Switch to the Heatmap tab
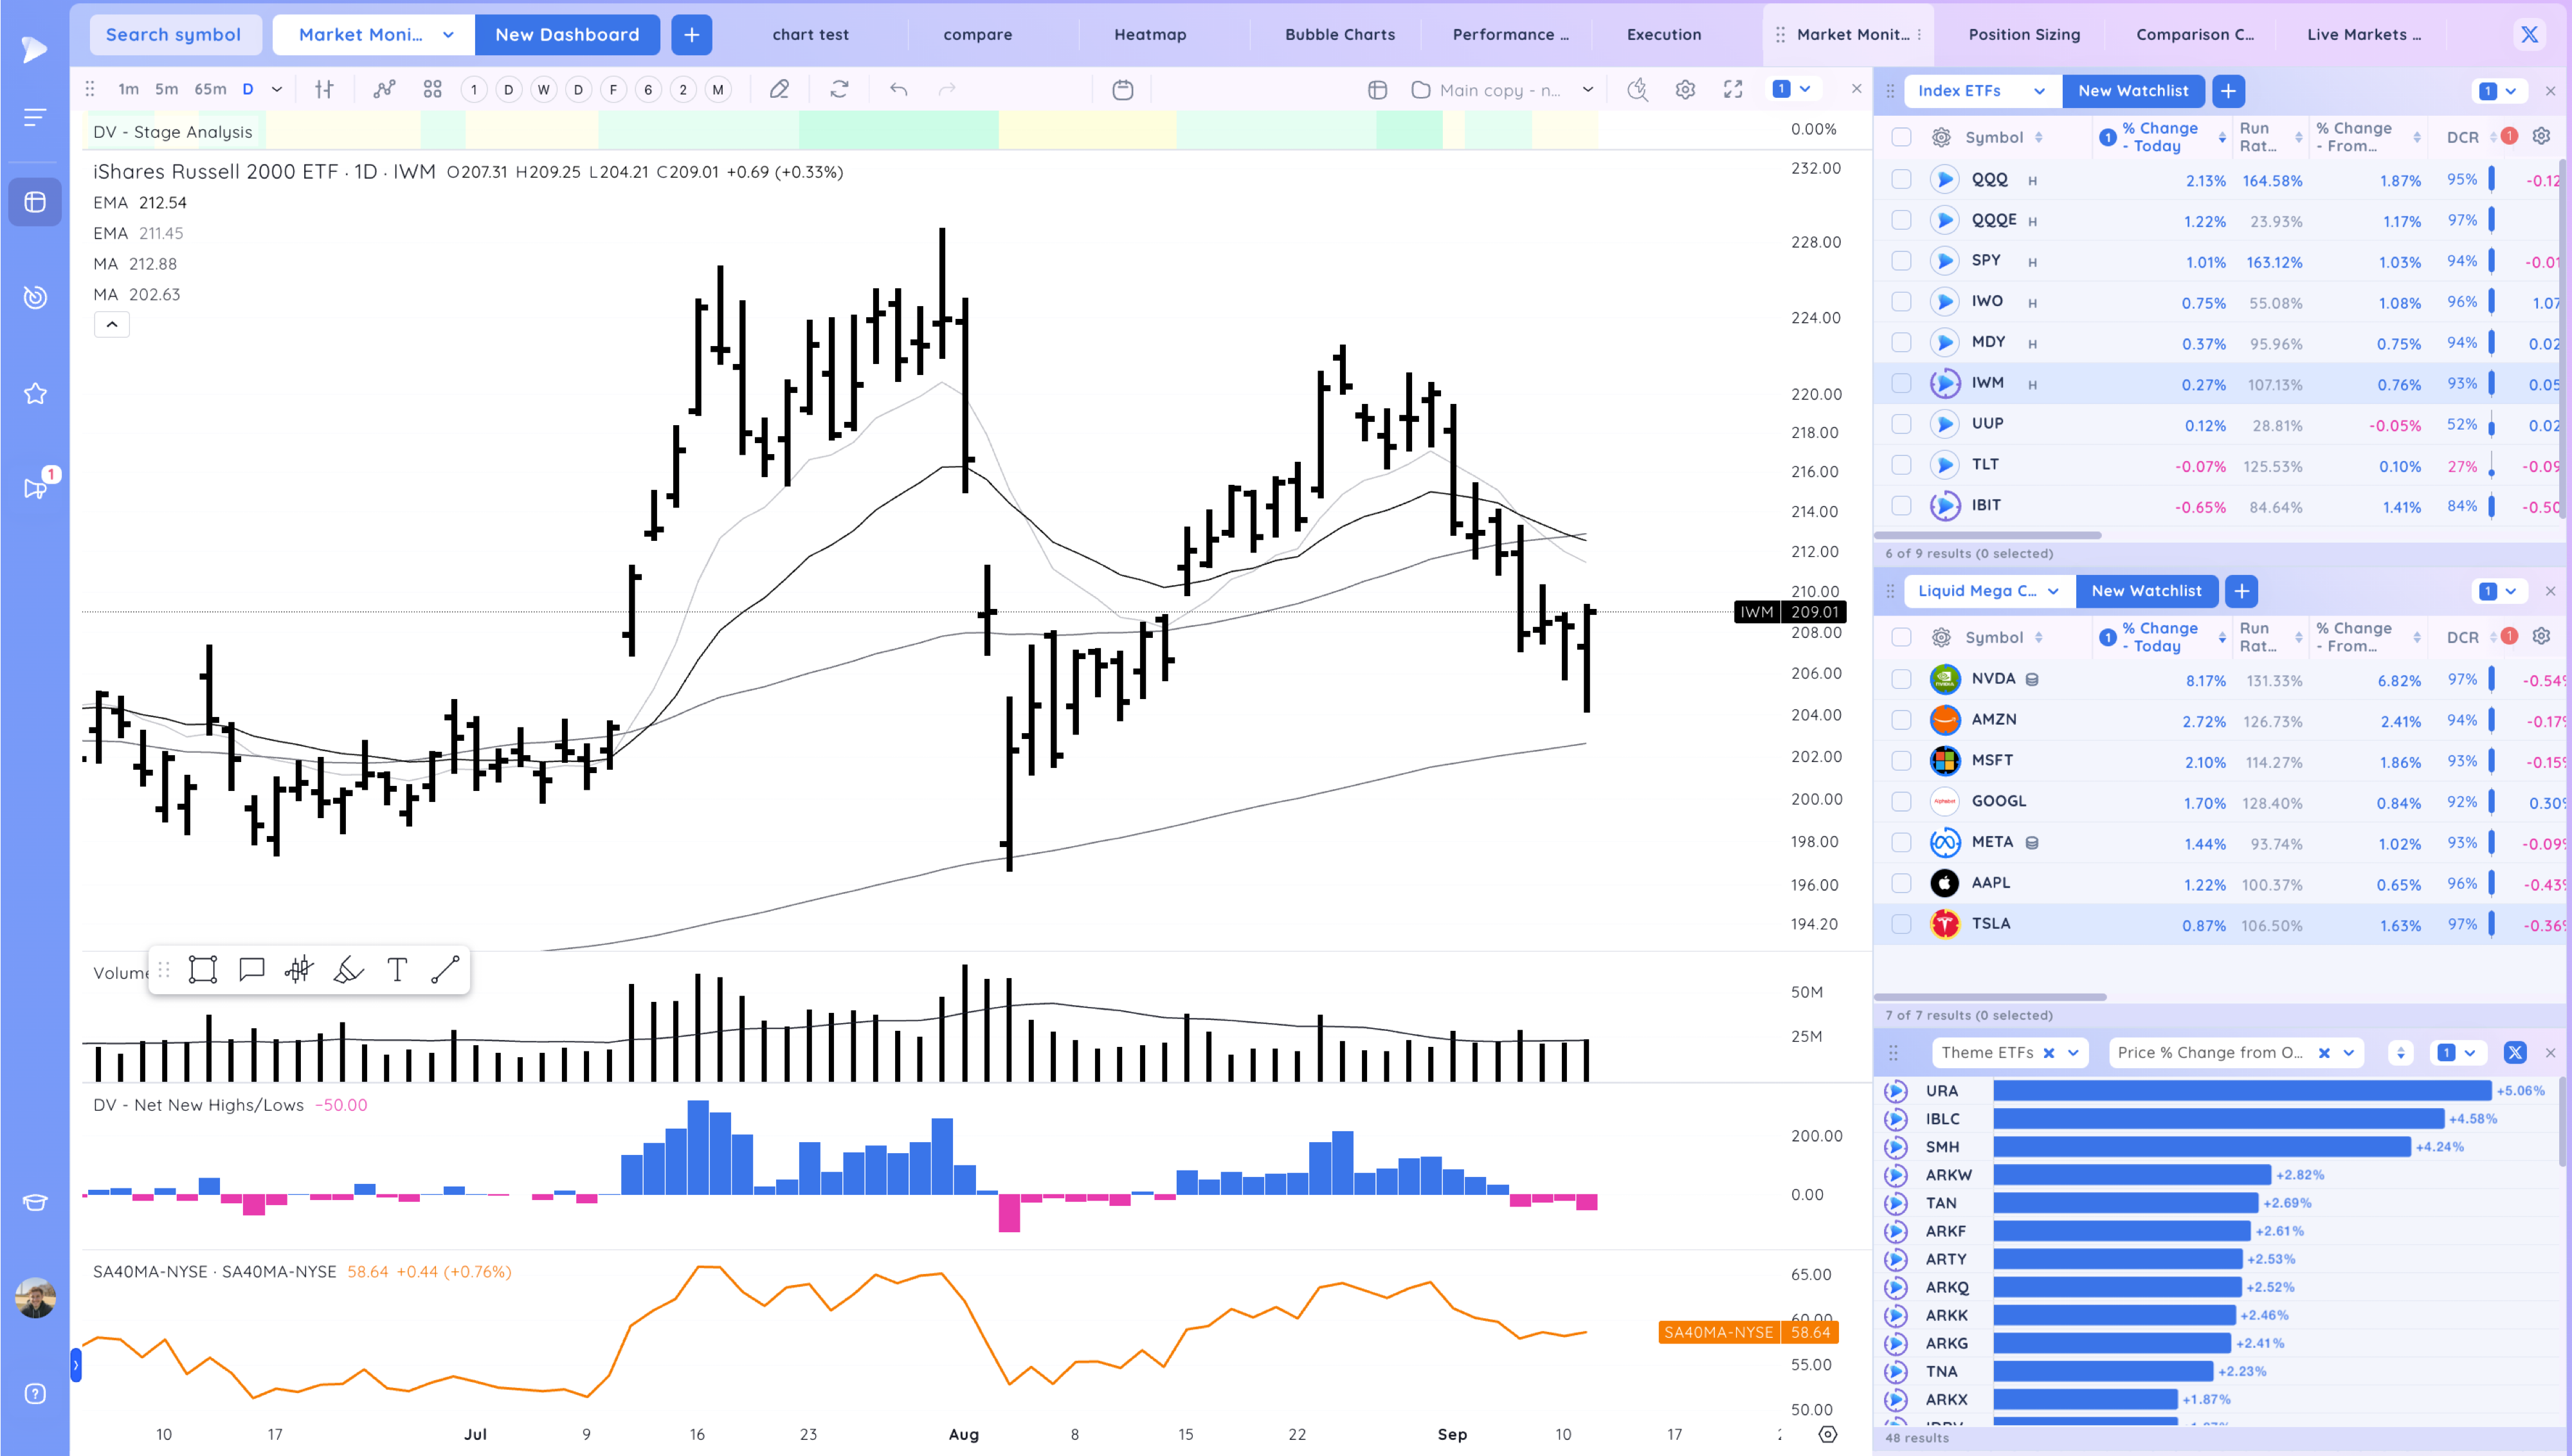This screenshot has height=1456, width=2572. pos(1150,35)
